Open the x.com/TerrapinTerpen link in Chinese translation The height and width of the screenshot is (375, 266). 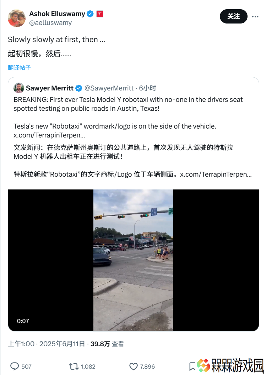tap(216, 175)
